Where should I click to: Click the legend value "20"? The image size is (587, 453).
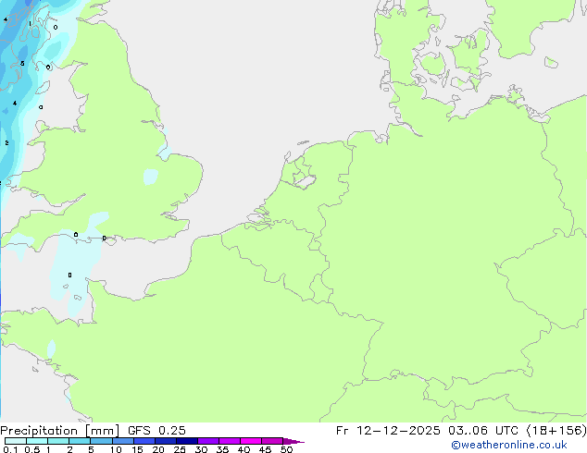(x=158, y=449)
